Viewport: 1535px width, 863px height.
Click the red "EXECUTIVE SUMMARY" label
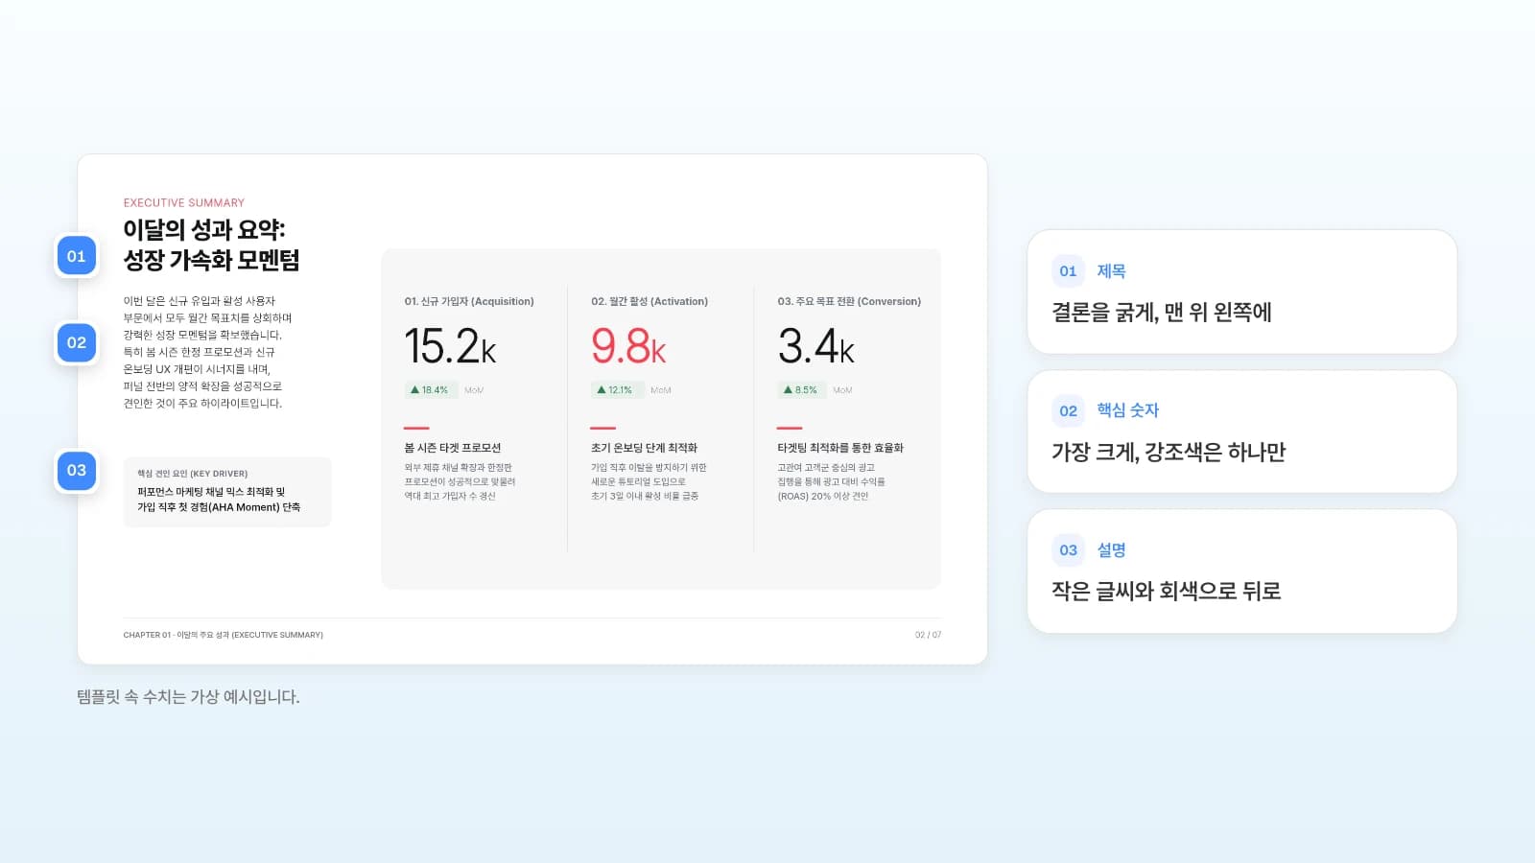pyautogui.click(x=184, y=202)
